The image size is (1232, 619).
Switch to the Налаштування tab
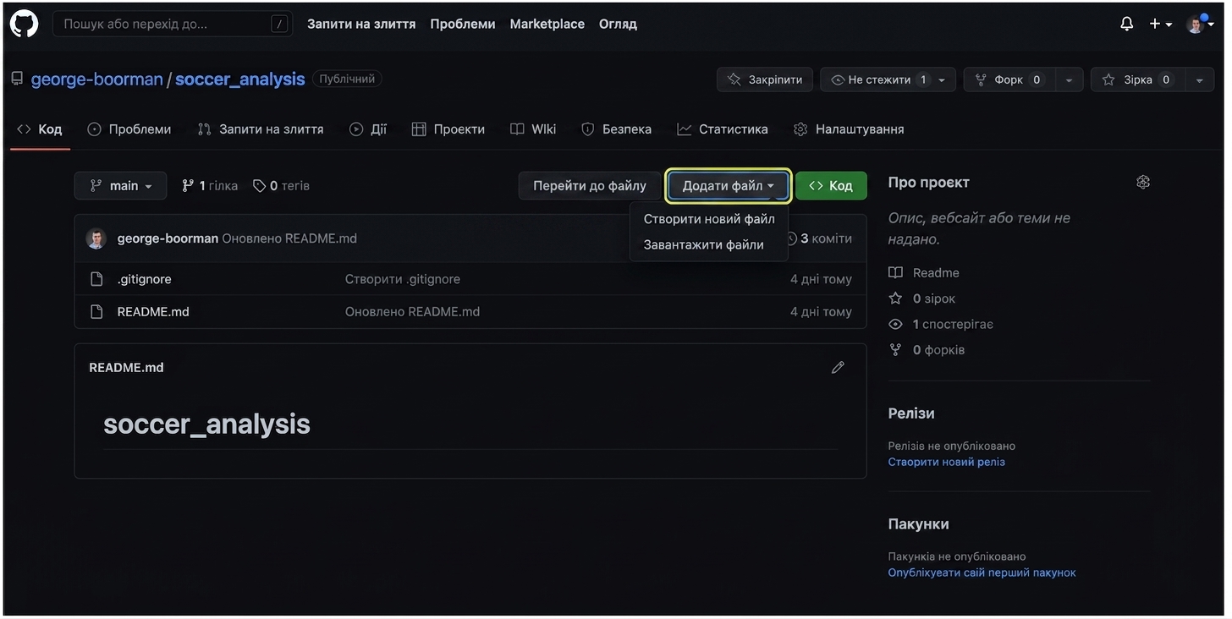849,129
